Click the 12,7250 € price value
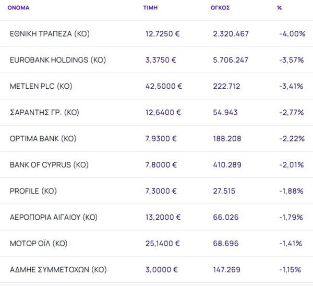Viewport: 313px width, 286px height. (163, 34)
